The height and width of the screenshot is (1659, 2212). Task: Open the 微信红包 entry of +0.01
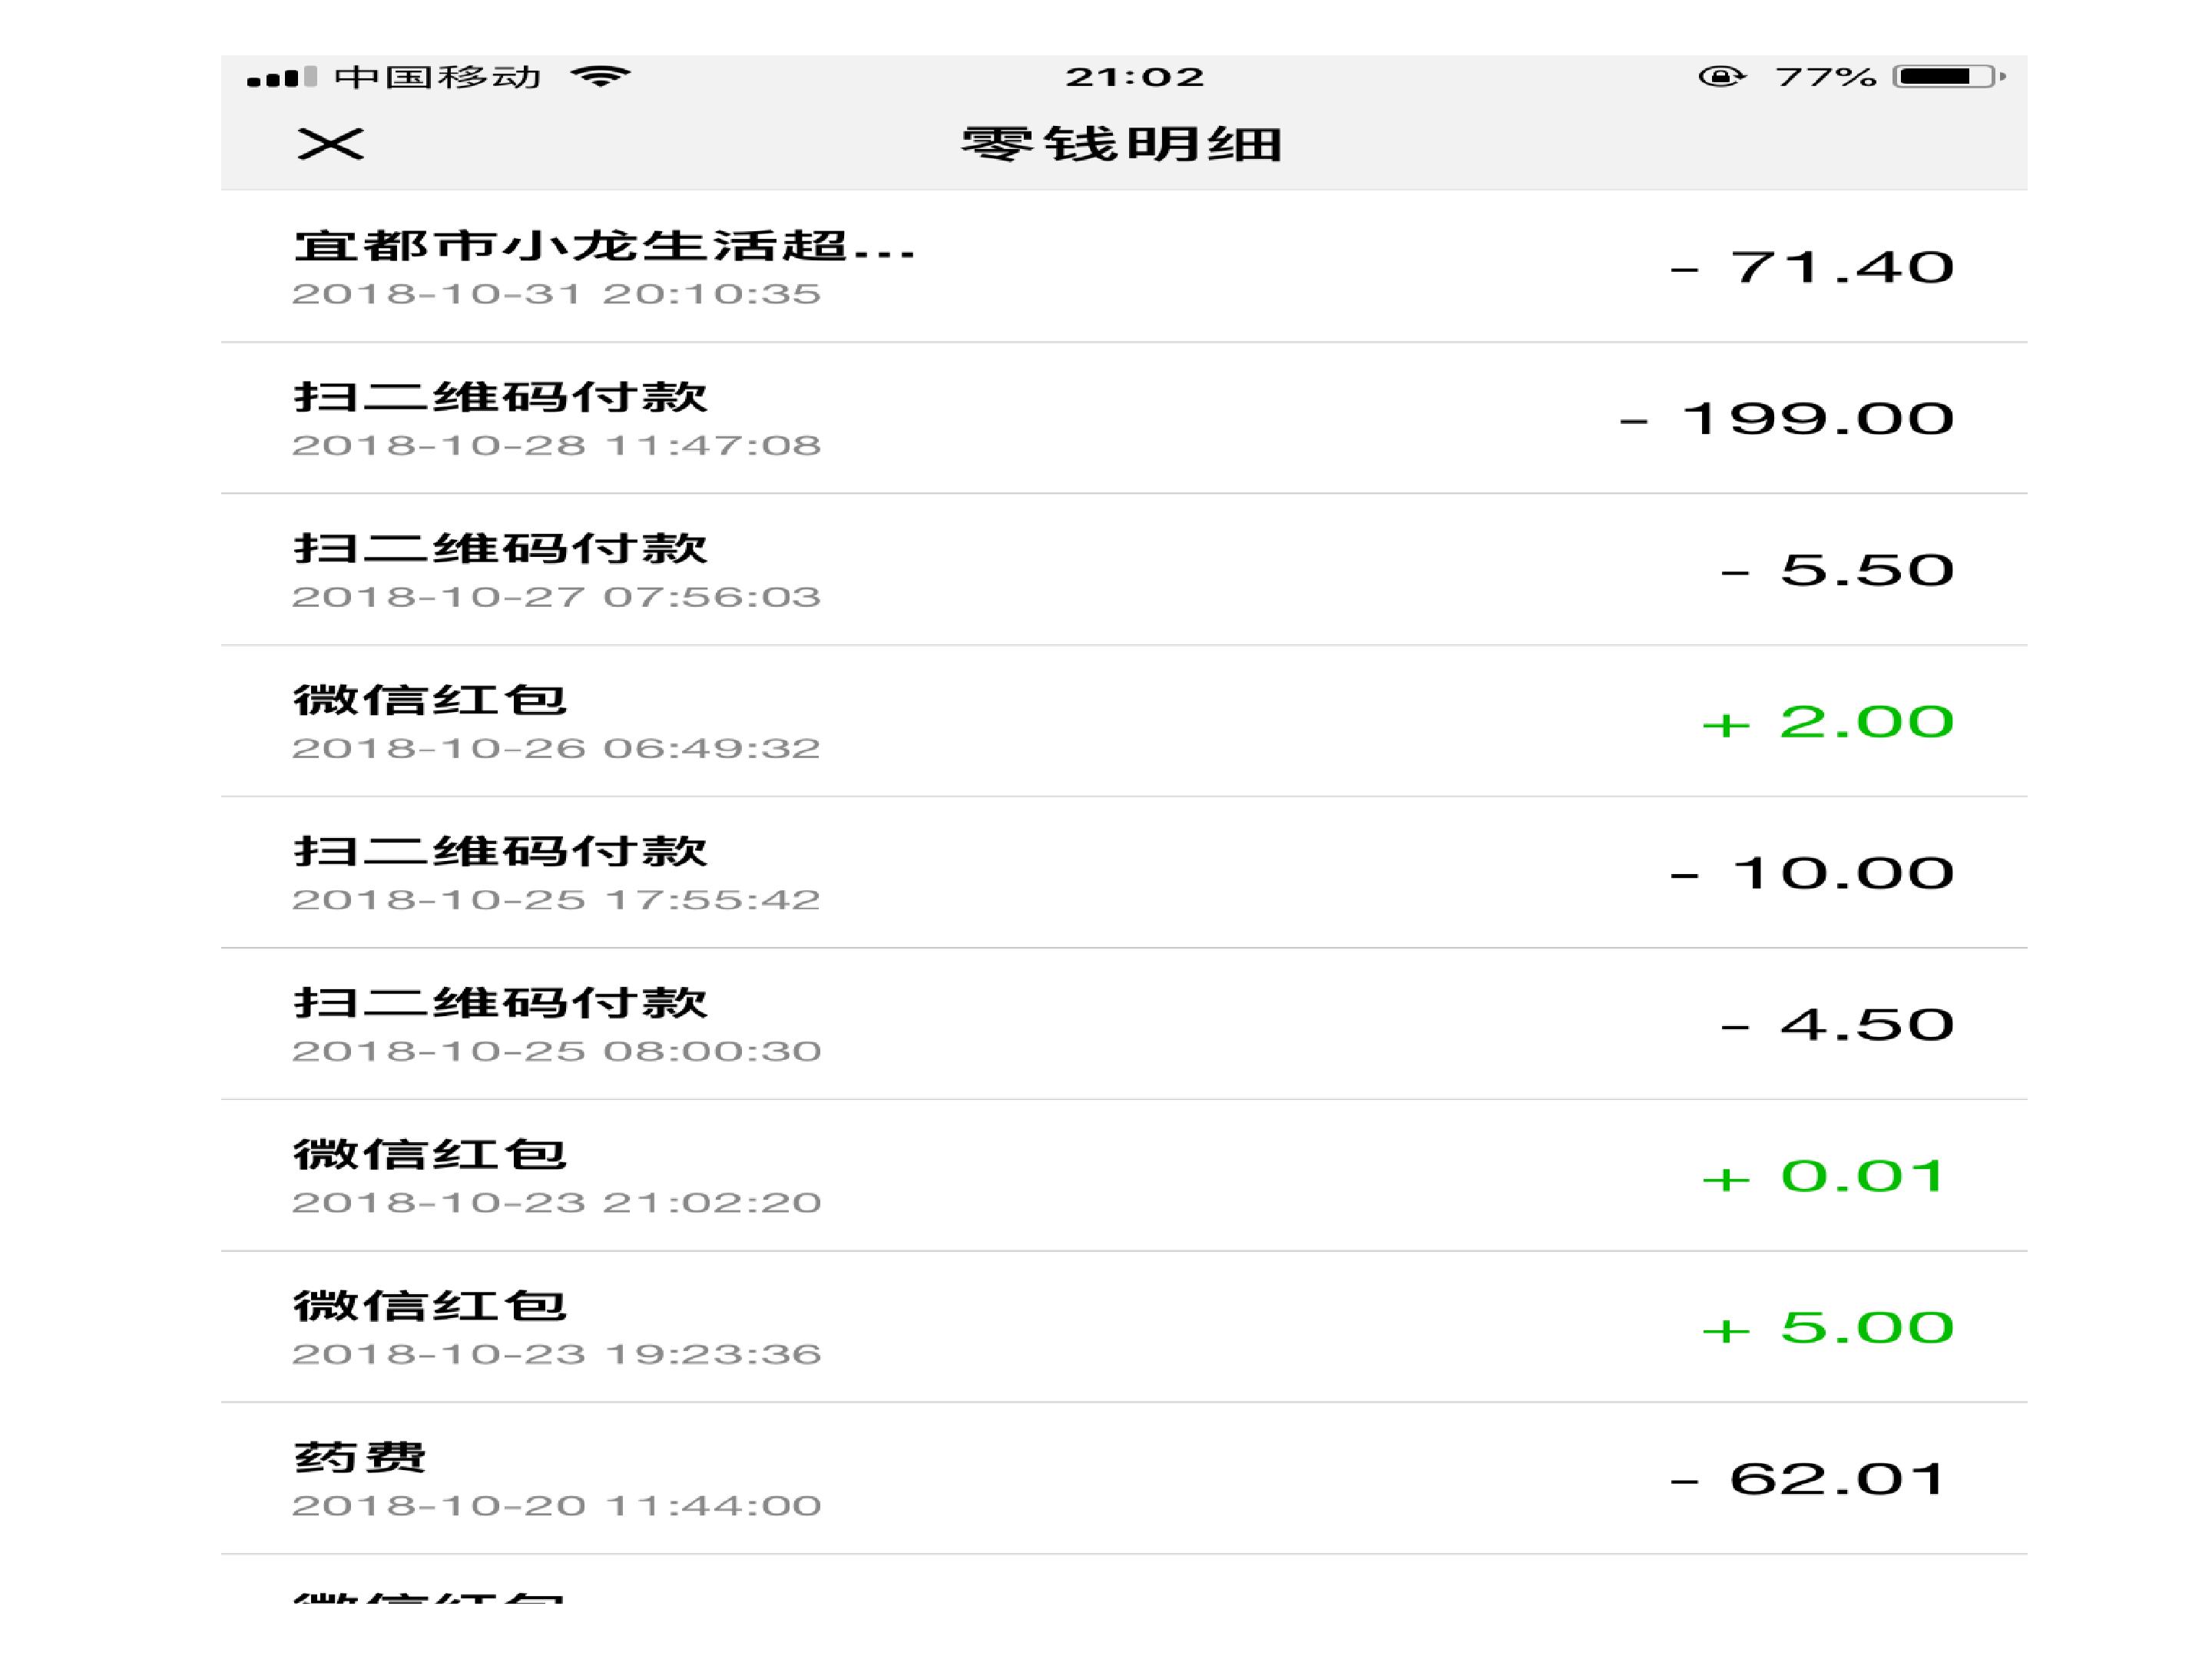tap(1124, 1176)
